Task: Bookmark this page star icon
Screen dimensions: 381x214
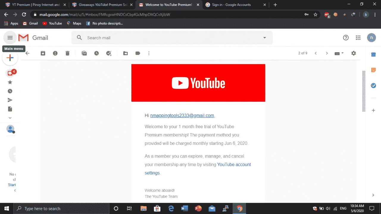Action: (316, 14)
